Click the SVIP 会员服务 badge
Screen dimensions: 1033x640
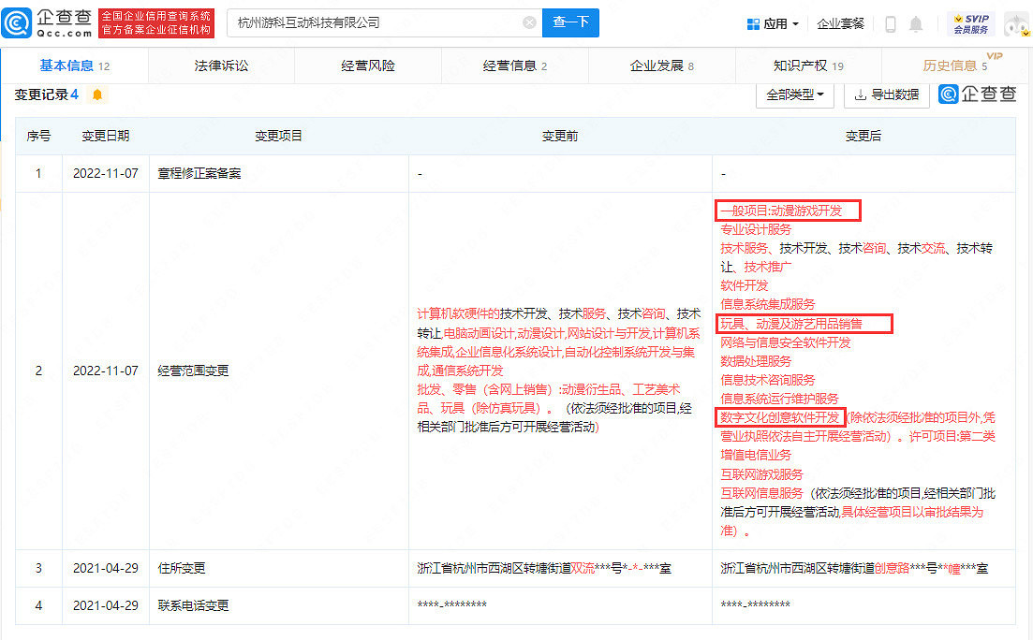[x=972, y=21]
